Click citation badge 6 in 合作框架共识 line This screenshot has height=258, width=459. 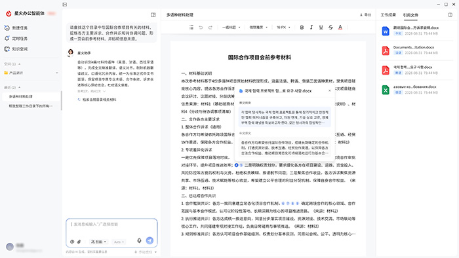click(283, 204)
